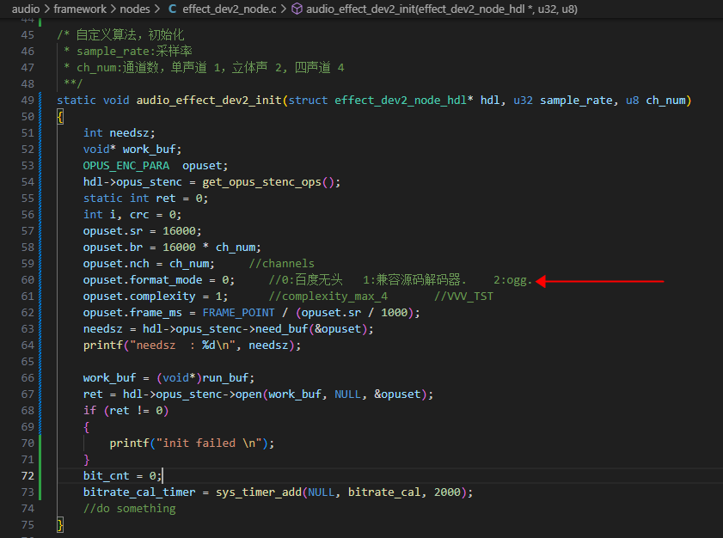
Task: Click "ch_num" parameter in the function signature
Action: pos(665,100)
